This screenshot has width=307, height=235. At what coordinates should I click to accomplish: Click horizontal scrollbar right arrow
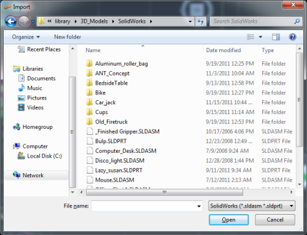pos(292,192)
